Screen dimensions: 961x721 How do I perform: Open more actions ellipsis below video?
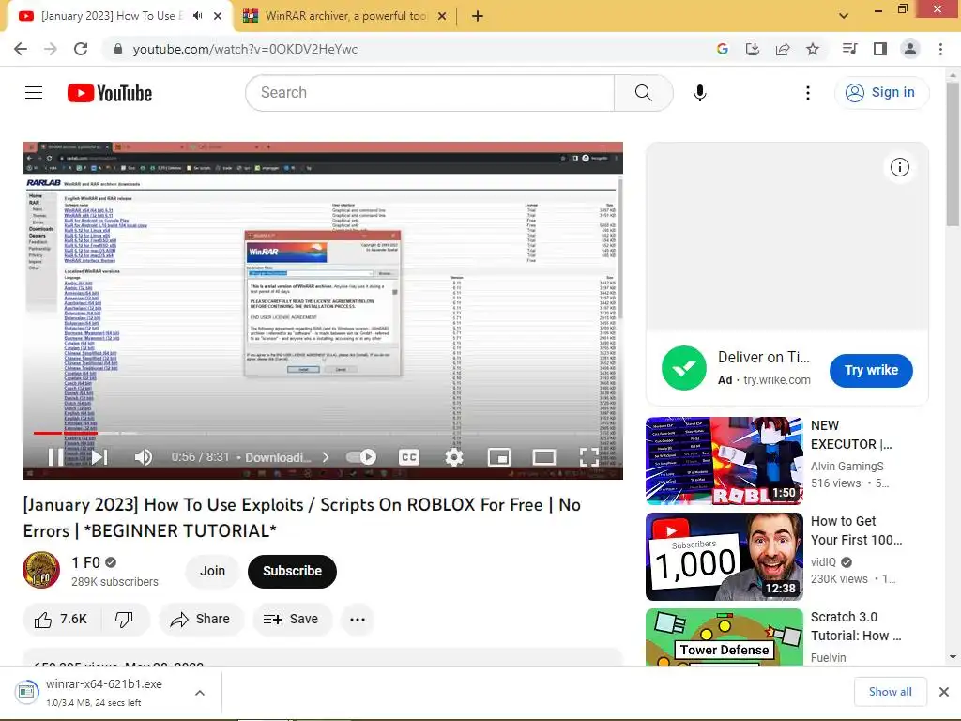(358, 620)
